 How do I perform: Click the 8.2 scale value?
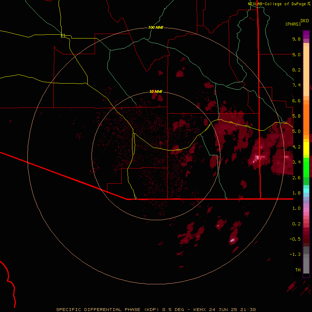296,70
